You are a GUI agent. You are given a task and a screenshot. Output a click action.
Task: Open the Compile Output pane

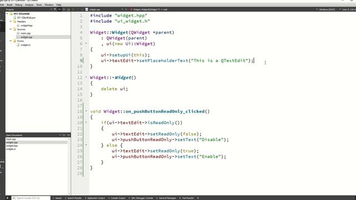pos(117,198)
